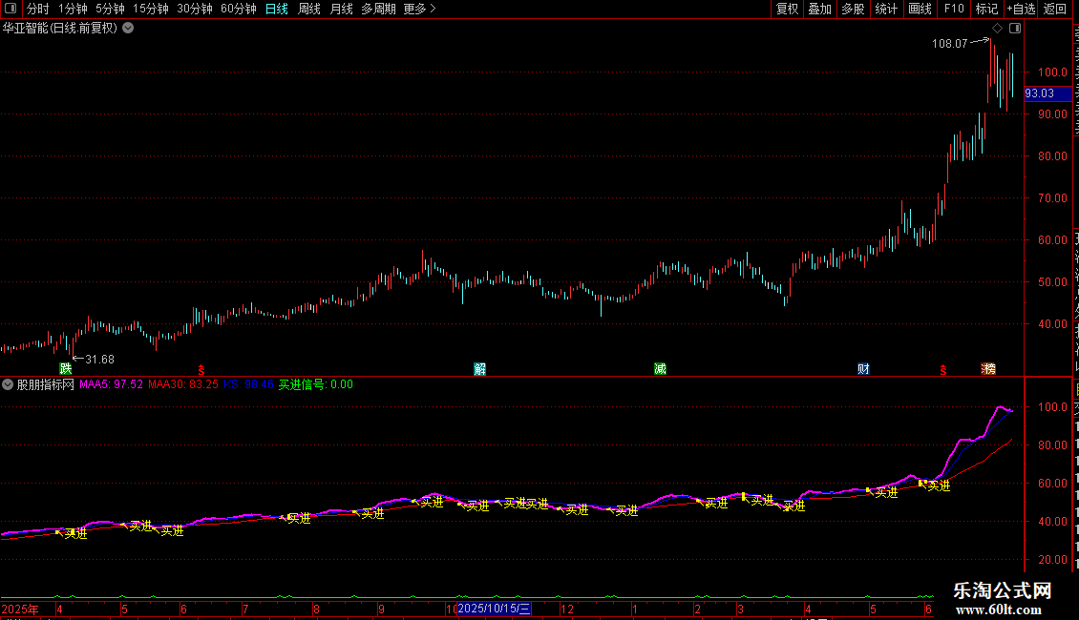This screenshot has width=1079, height=620.
Task: Open F10 company information
Action: [x=954, y=9]
